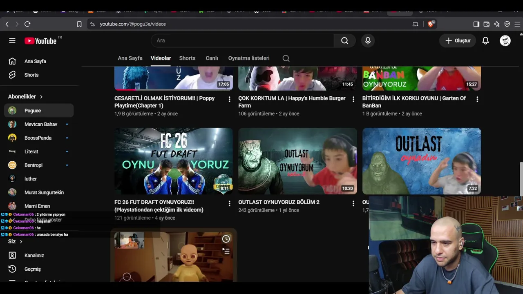Go to Ana Sayfa in the sidebar
This screenshot has height=294, width=523.
tap(39, 61)
